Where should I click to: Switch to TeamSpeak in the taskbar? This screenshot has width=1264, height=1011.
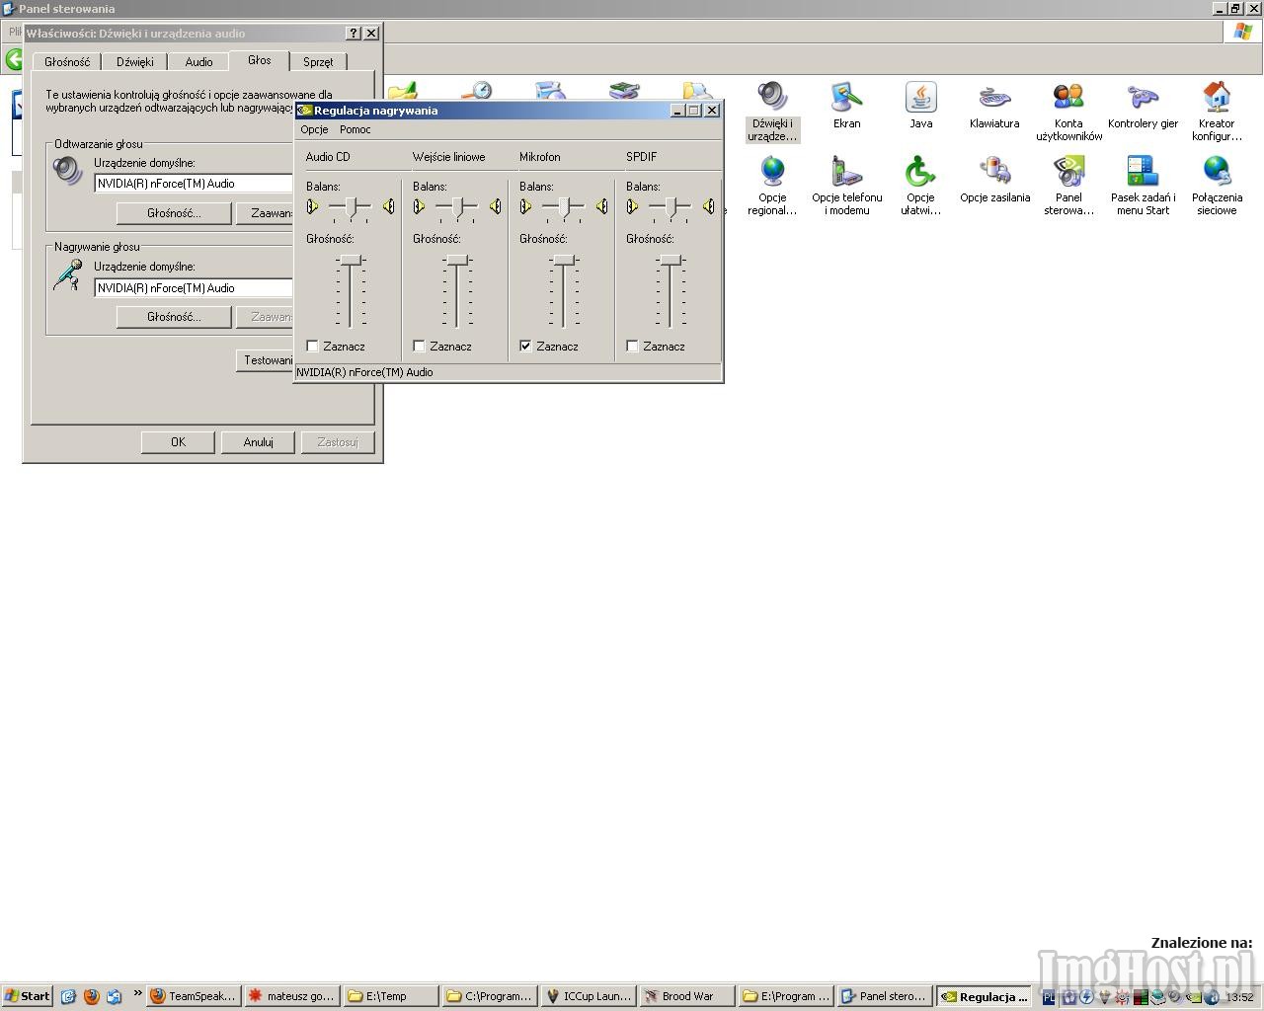click(x=193, y=996)
